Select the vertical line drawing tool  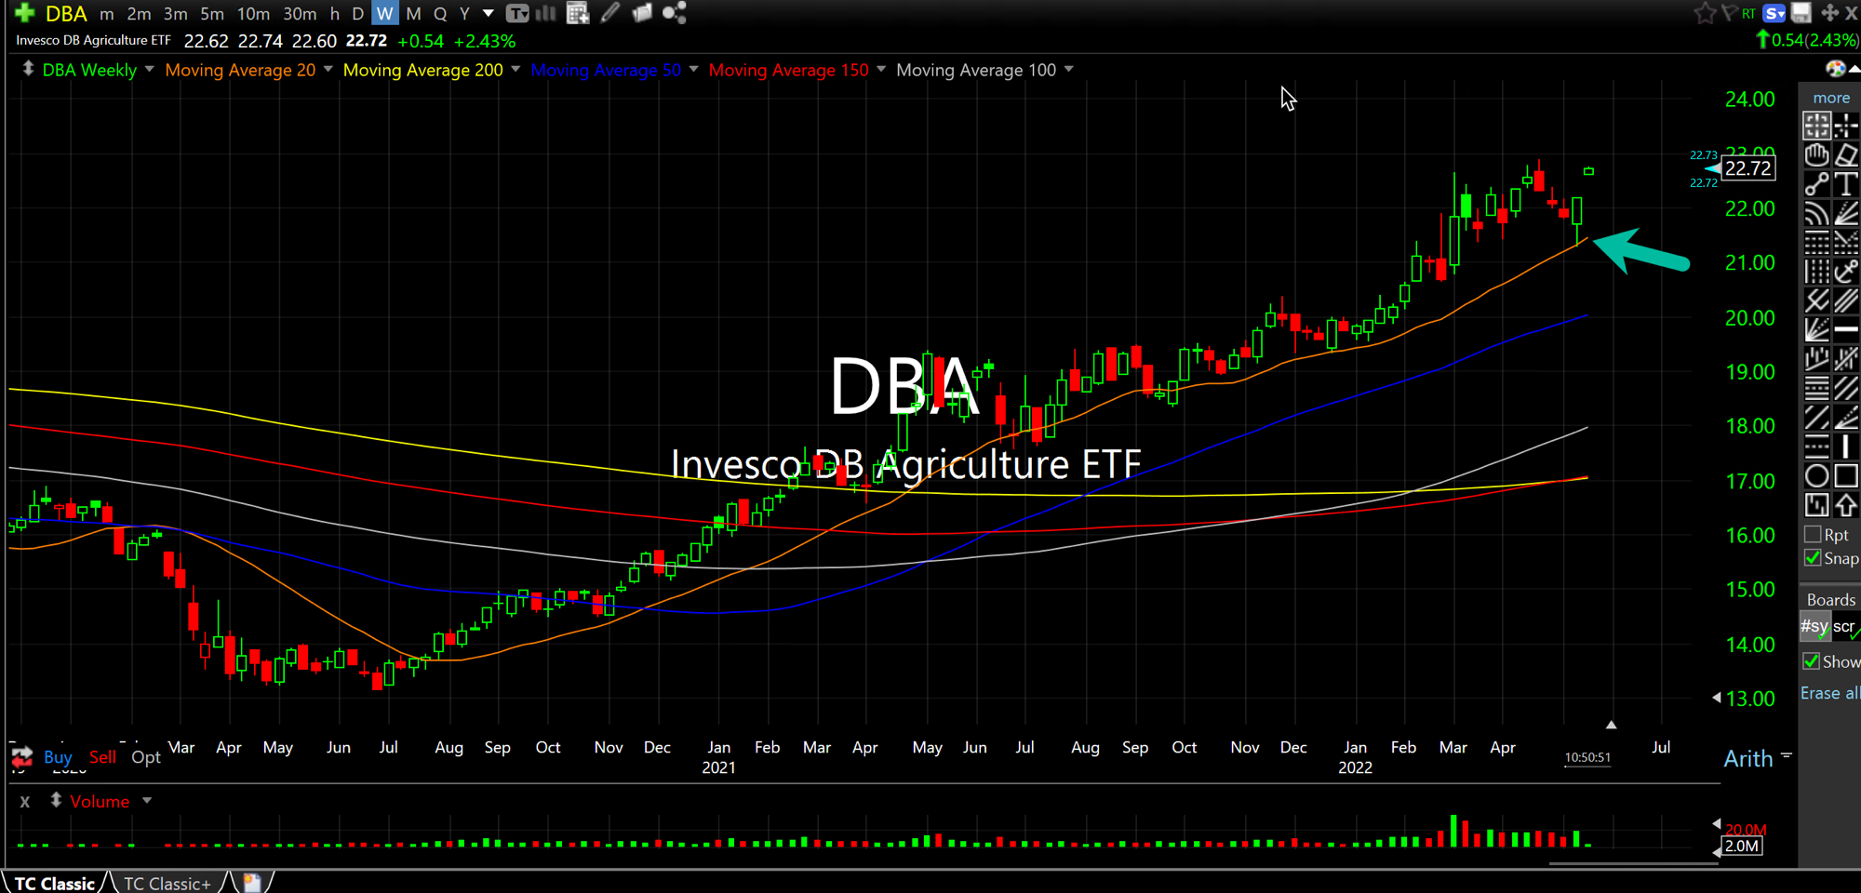point(1846,446)
